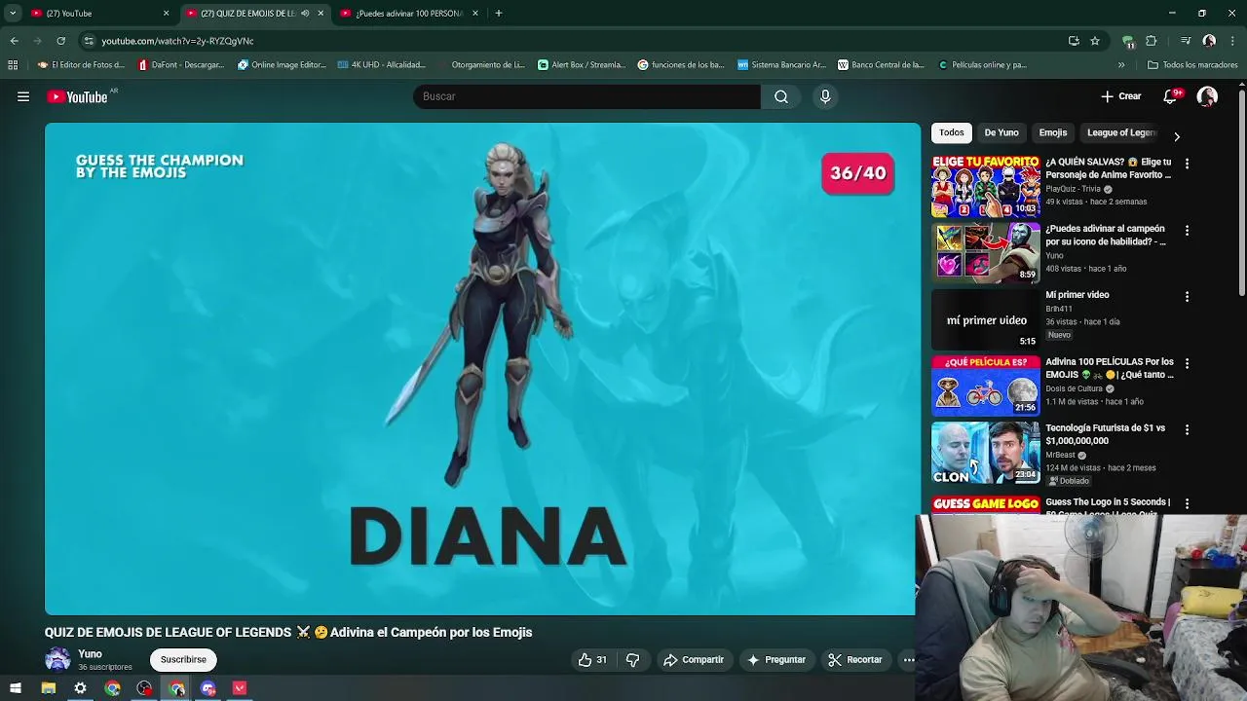Click the Crear button
The image size is (1247, 701).
[x=1120, y=96]
